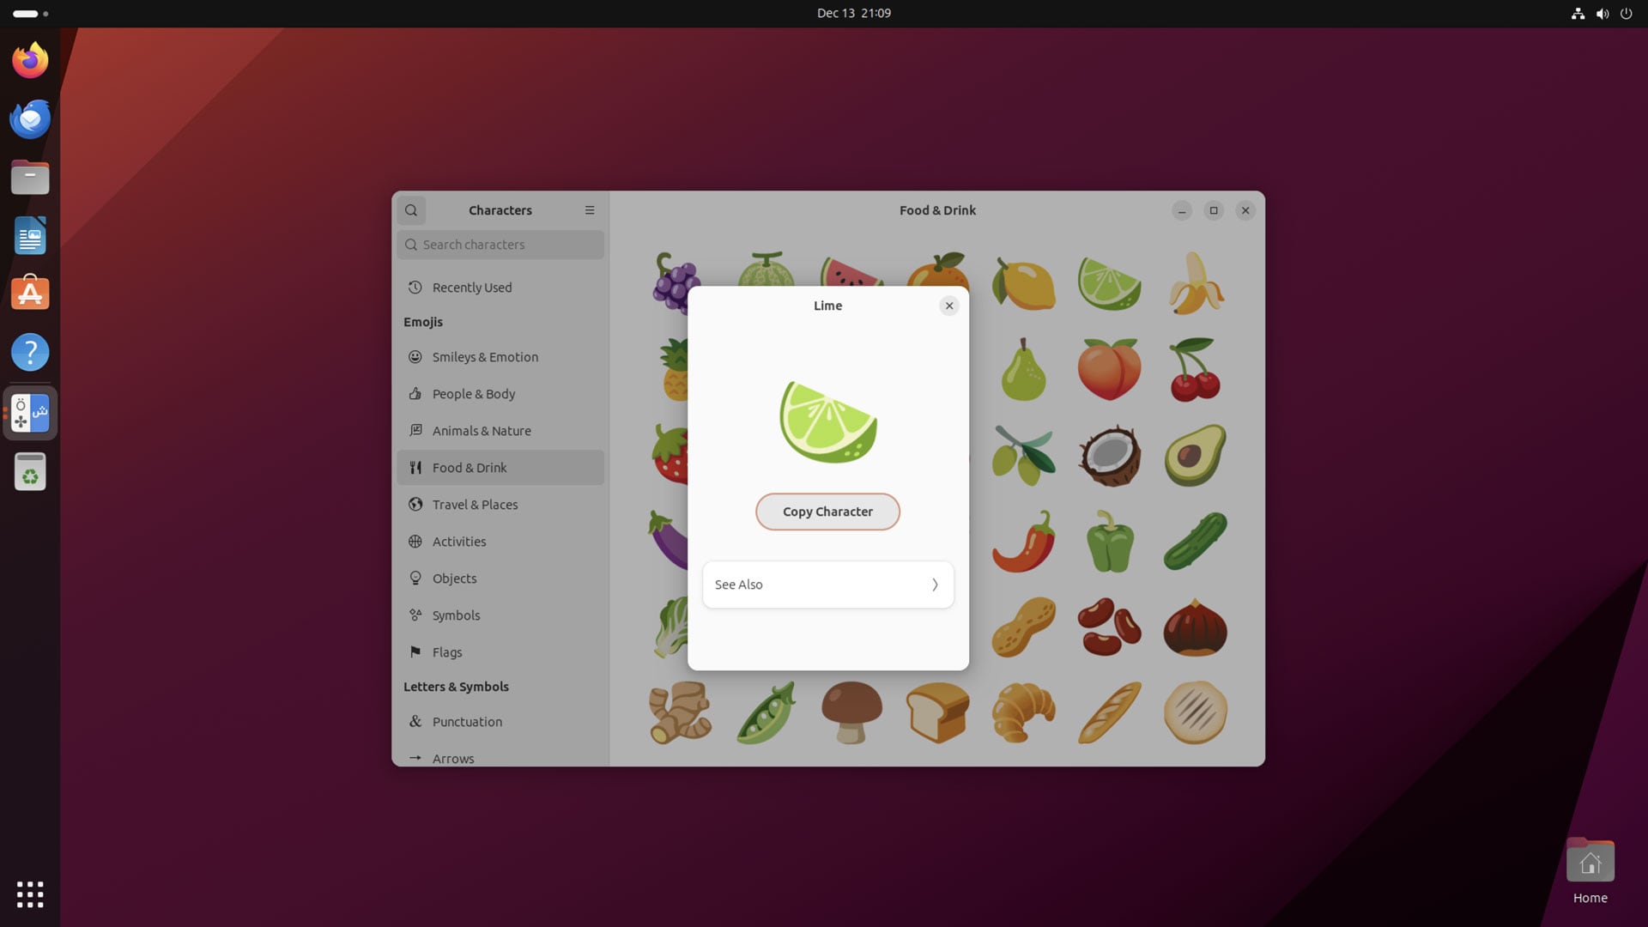This screenshot has height=927, width=1648.
Task: Open the Objects lightbulb category
Action: [415, 579]
